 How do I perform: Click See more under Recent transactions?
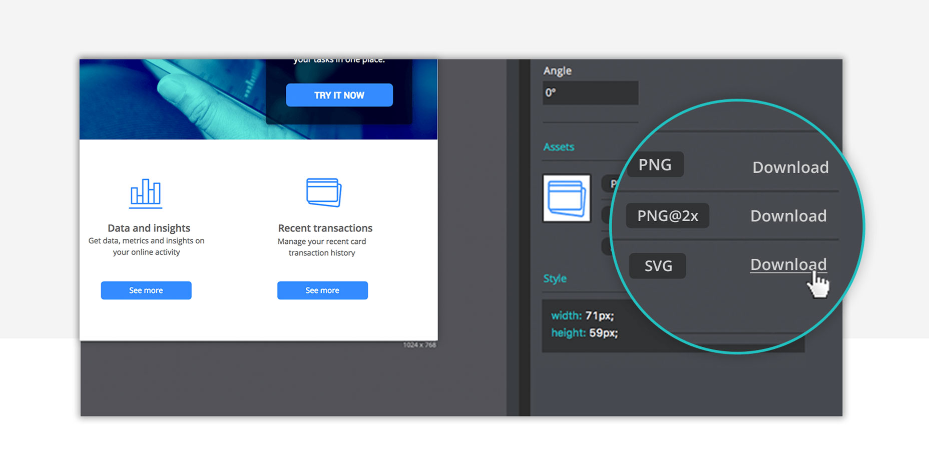[x=322, y=290]
